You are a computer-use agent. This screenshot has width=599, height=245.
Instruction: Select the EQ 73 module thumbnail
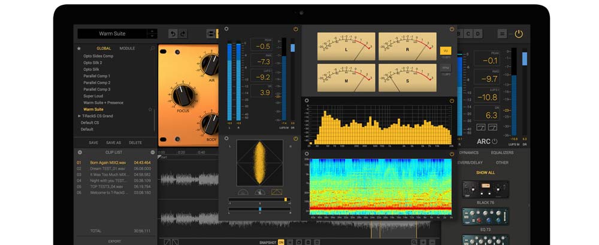point(485,216)
